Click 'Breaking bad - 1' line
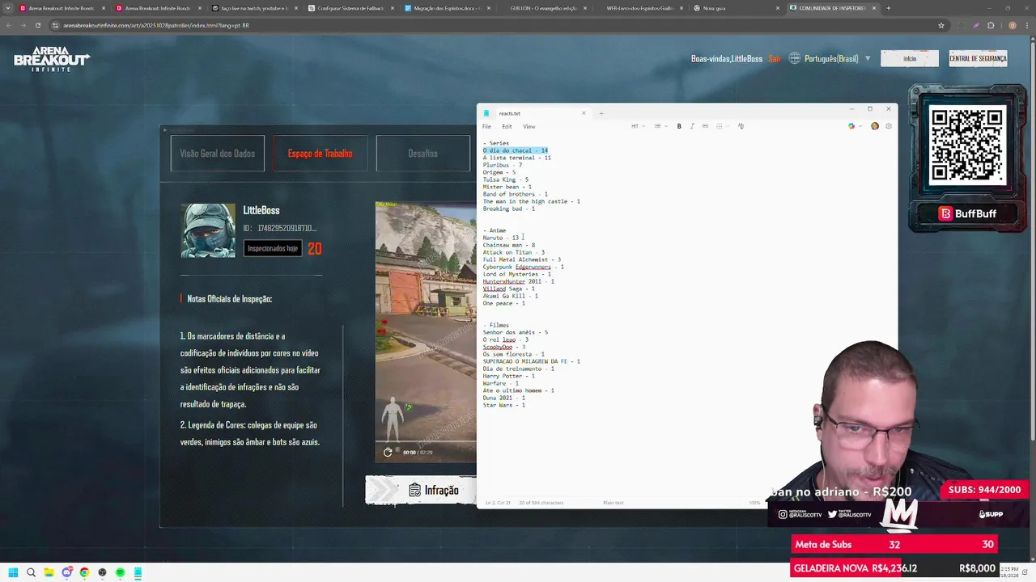The height and width of the screenshot is (582, 1036). click(x=509, y=209)
